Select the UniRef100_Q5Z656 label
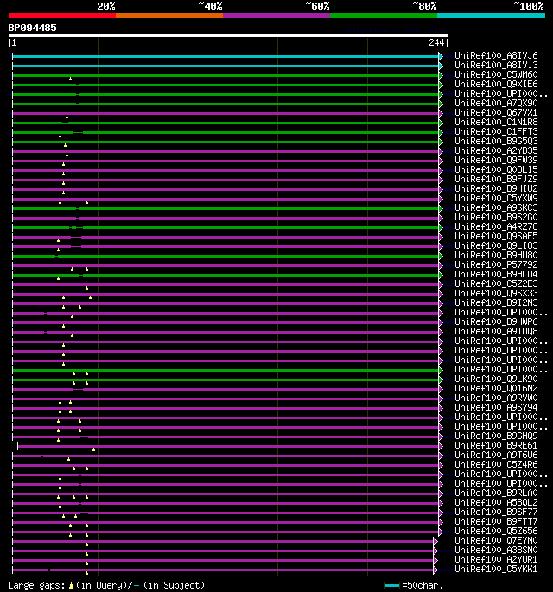The height and width of the screenshot is (592, 553). point(496,531)
